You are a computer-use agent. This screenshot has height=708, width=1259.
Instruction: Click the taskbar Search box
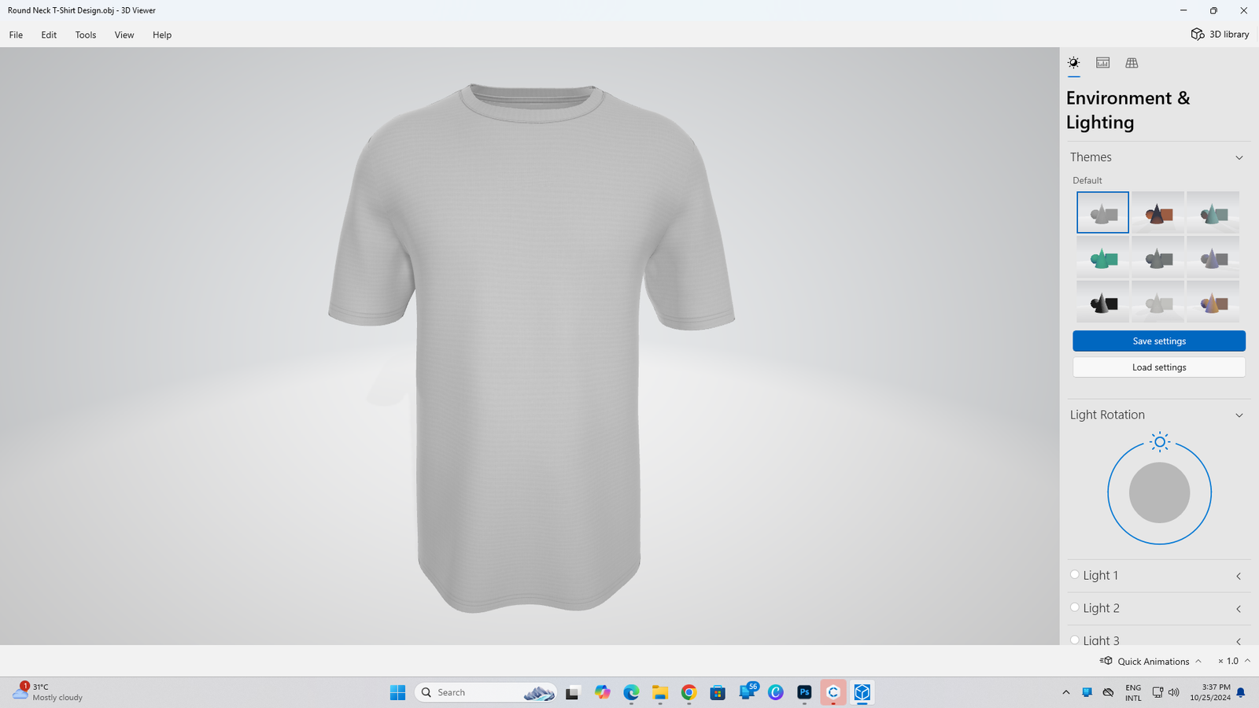tap(486, 692)
